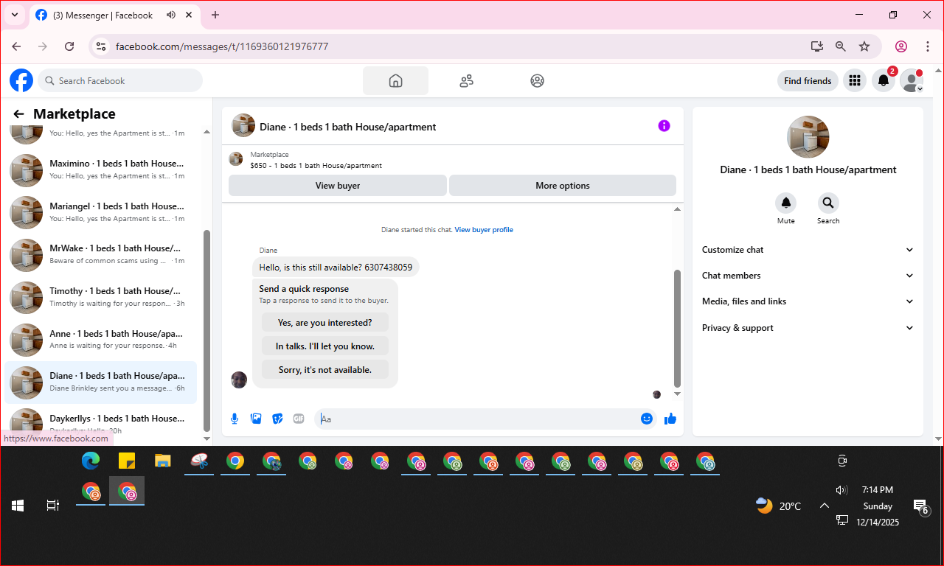The image size is (944, 566).
Task: Expand the Customize chat section
Action: (x=808, y=250)
